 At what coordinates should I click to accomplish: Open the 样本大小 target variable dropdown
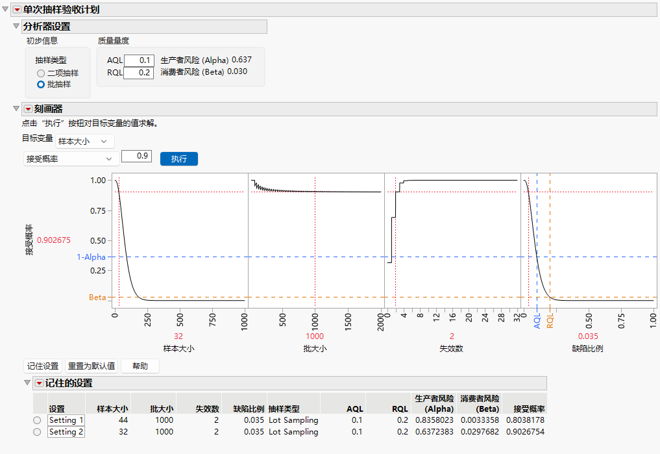pyautogui.click(x=84, y=142)
